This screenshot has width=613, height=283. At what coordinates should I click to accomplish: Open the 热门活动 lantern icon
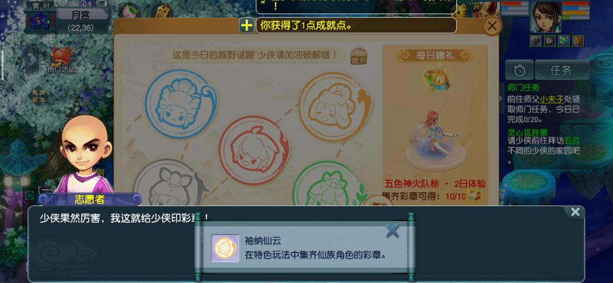(61, 60)
